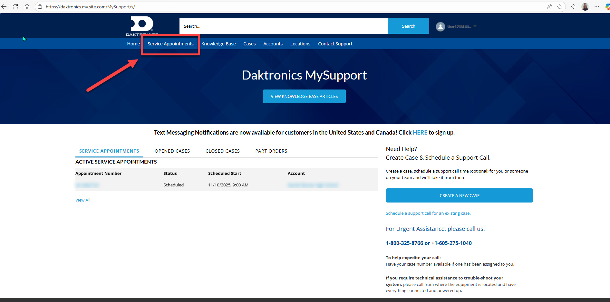Add this page to favorites star
The height and width of the screenshot is (302, 610).
560,7
